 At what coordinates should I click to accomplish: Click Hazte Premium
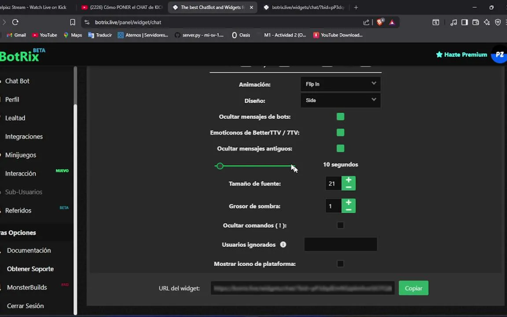(461, 54)
